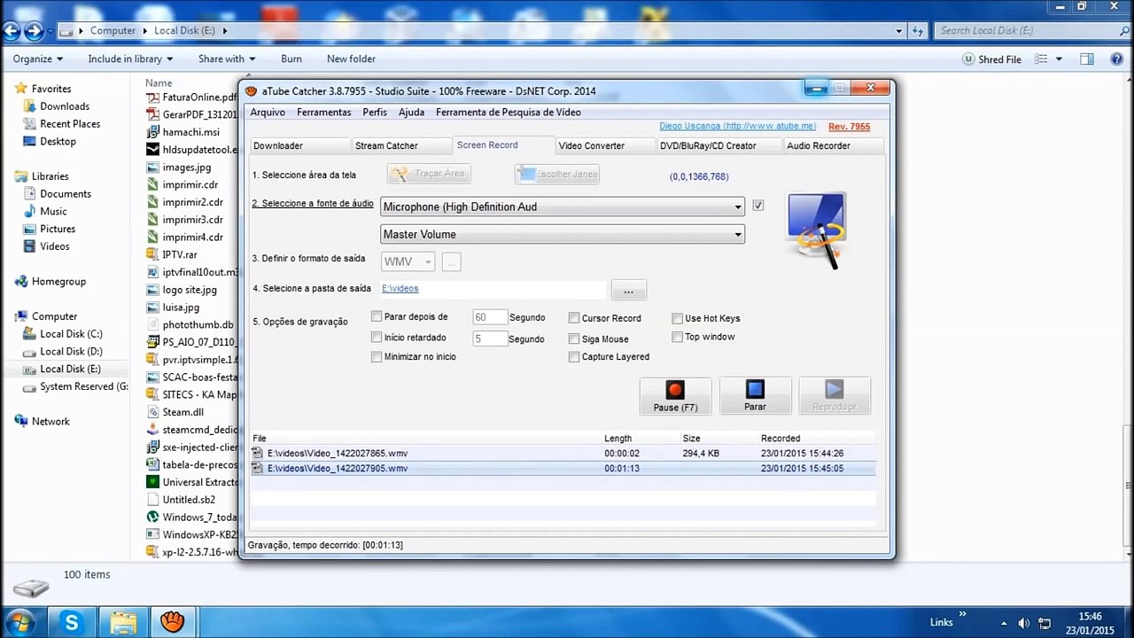Open the Explorer Organize dropdown menu
The image size is (1134, 638).
(x=38, y=59)
